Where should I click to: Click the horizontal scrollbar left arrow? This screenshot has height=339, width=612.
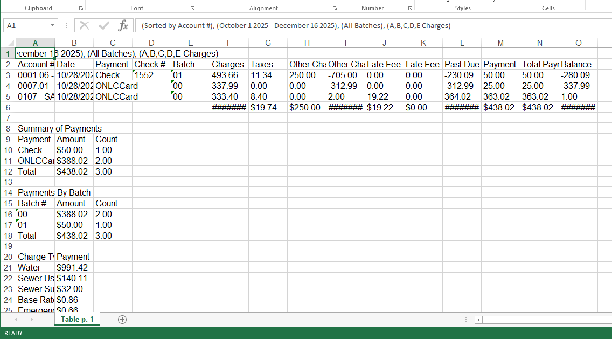pos(478,320)
